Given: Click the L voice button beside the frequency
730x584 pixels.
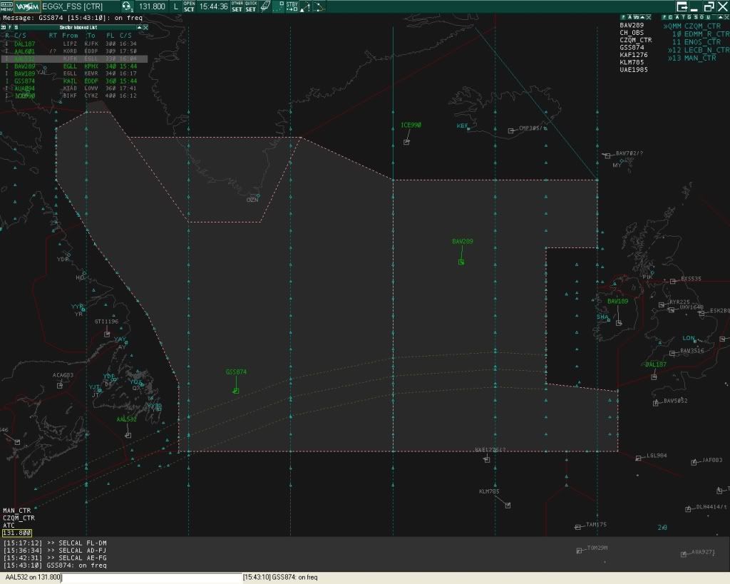Looking at the screenshot, I should click(x=175, y=6).
